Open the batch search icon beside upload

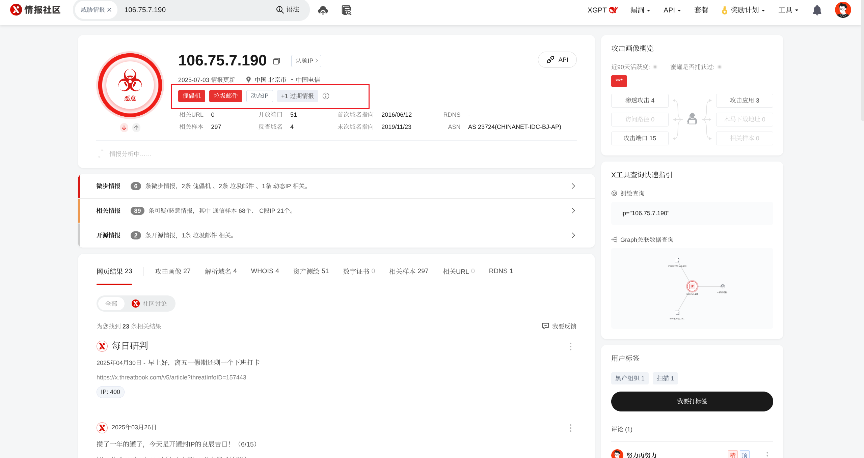346,10
